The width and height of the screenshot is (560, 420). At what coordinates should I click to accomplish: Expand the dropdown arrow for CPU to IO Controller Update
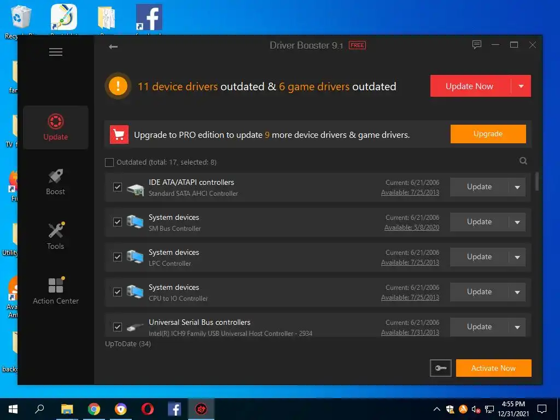pos(517,292)
